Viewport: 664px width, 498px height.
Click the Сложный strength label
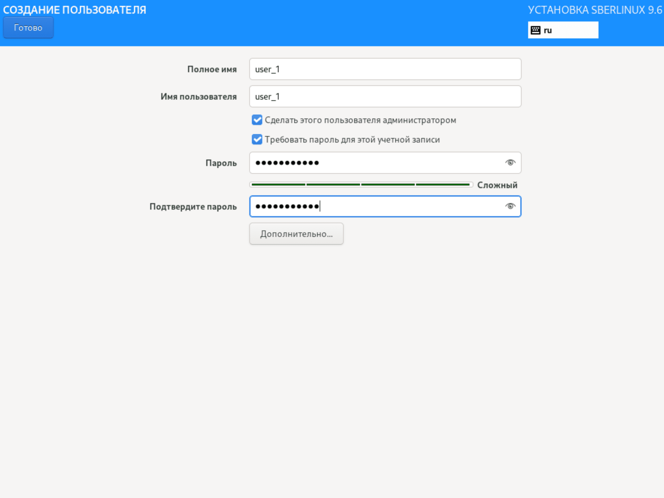[x=497, y=185]
